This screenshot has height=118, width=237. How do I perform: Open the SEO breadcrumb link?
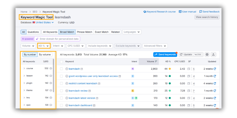[x=35, y=12]
